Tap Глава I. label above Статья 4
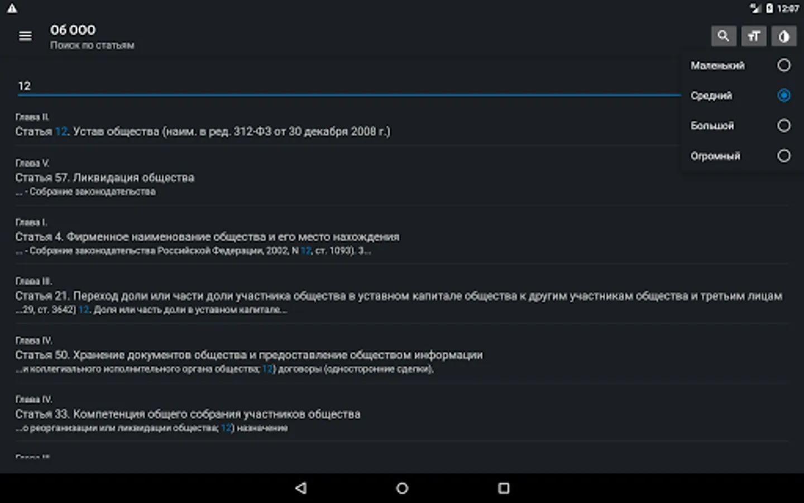 [31, 222]
